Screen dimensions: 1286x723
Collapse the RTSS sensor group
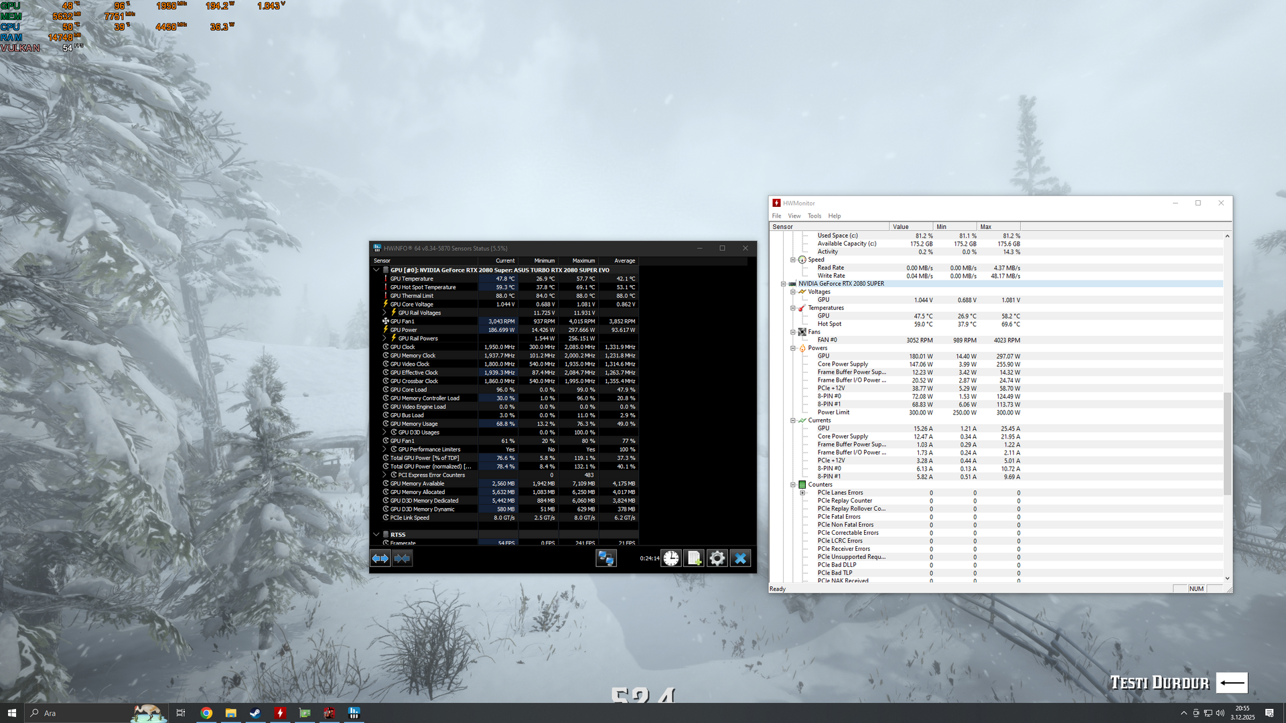point(376,535)
